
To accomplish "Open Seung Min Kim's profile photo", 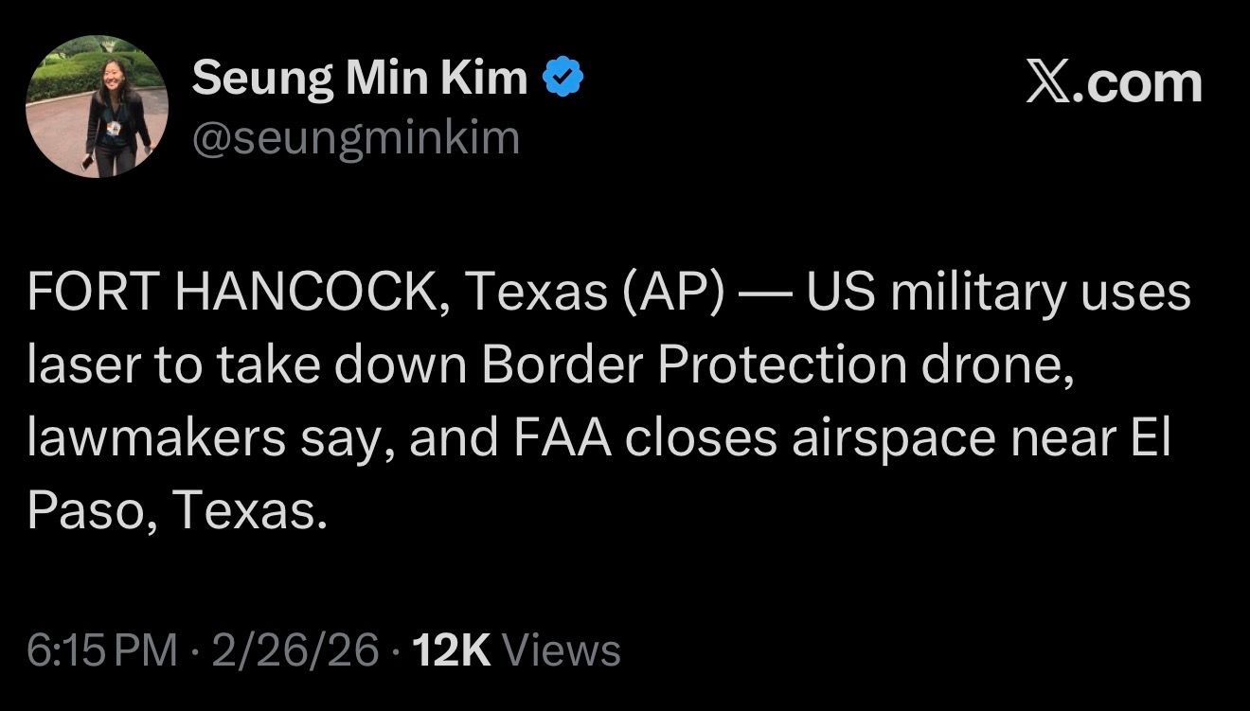I will 97,107.
